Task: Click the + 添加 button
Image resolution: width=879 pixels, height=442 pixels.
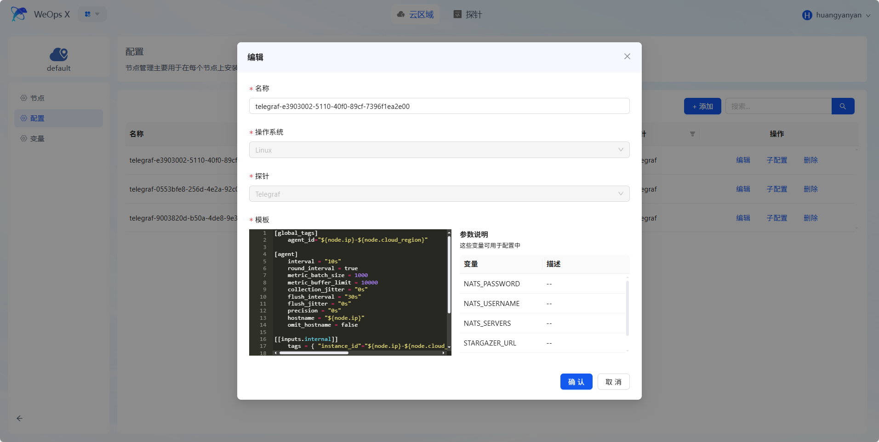Action: click(702, 106)
